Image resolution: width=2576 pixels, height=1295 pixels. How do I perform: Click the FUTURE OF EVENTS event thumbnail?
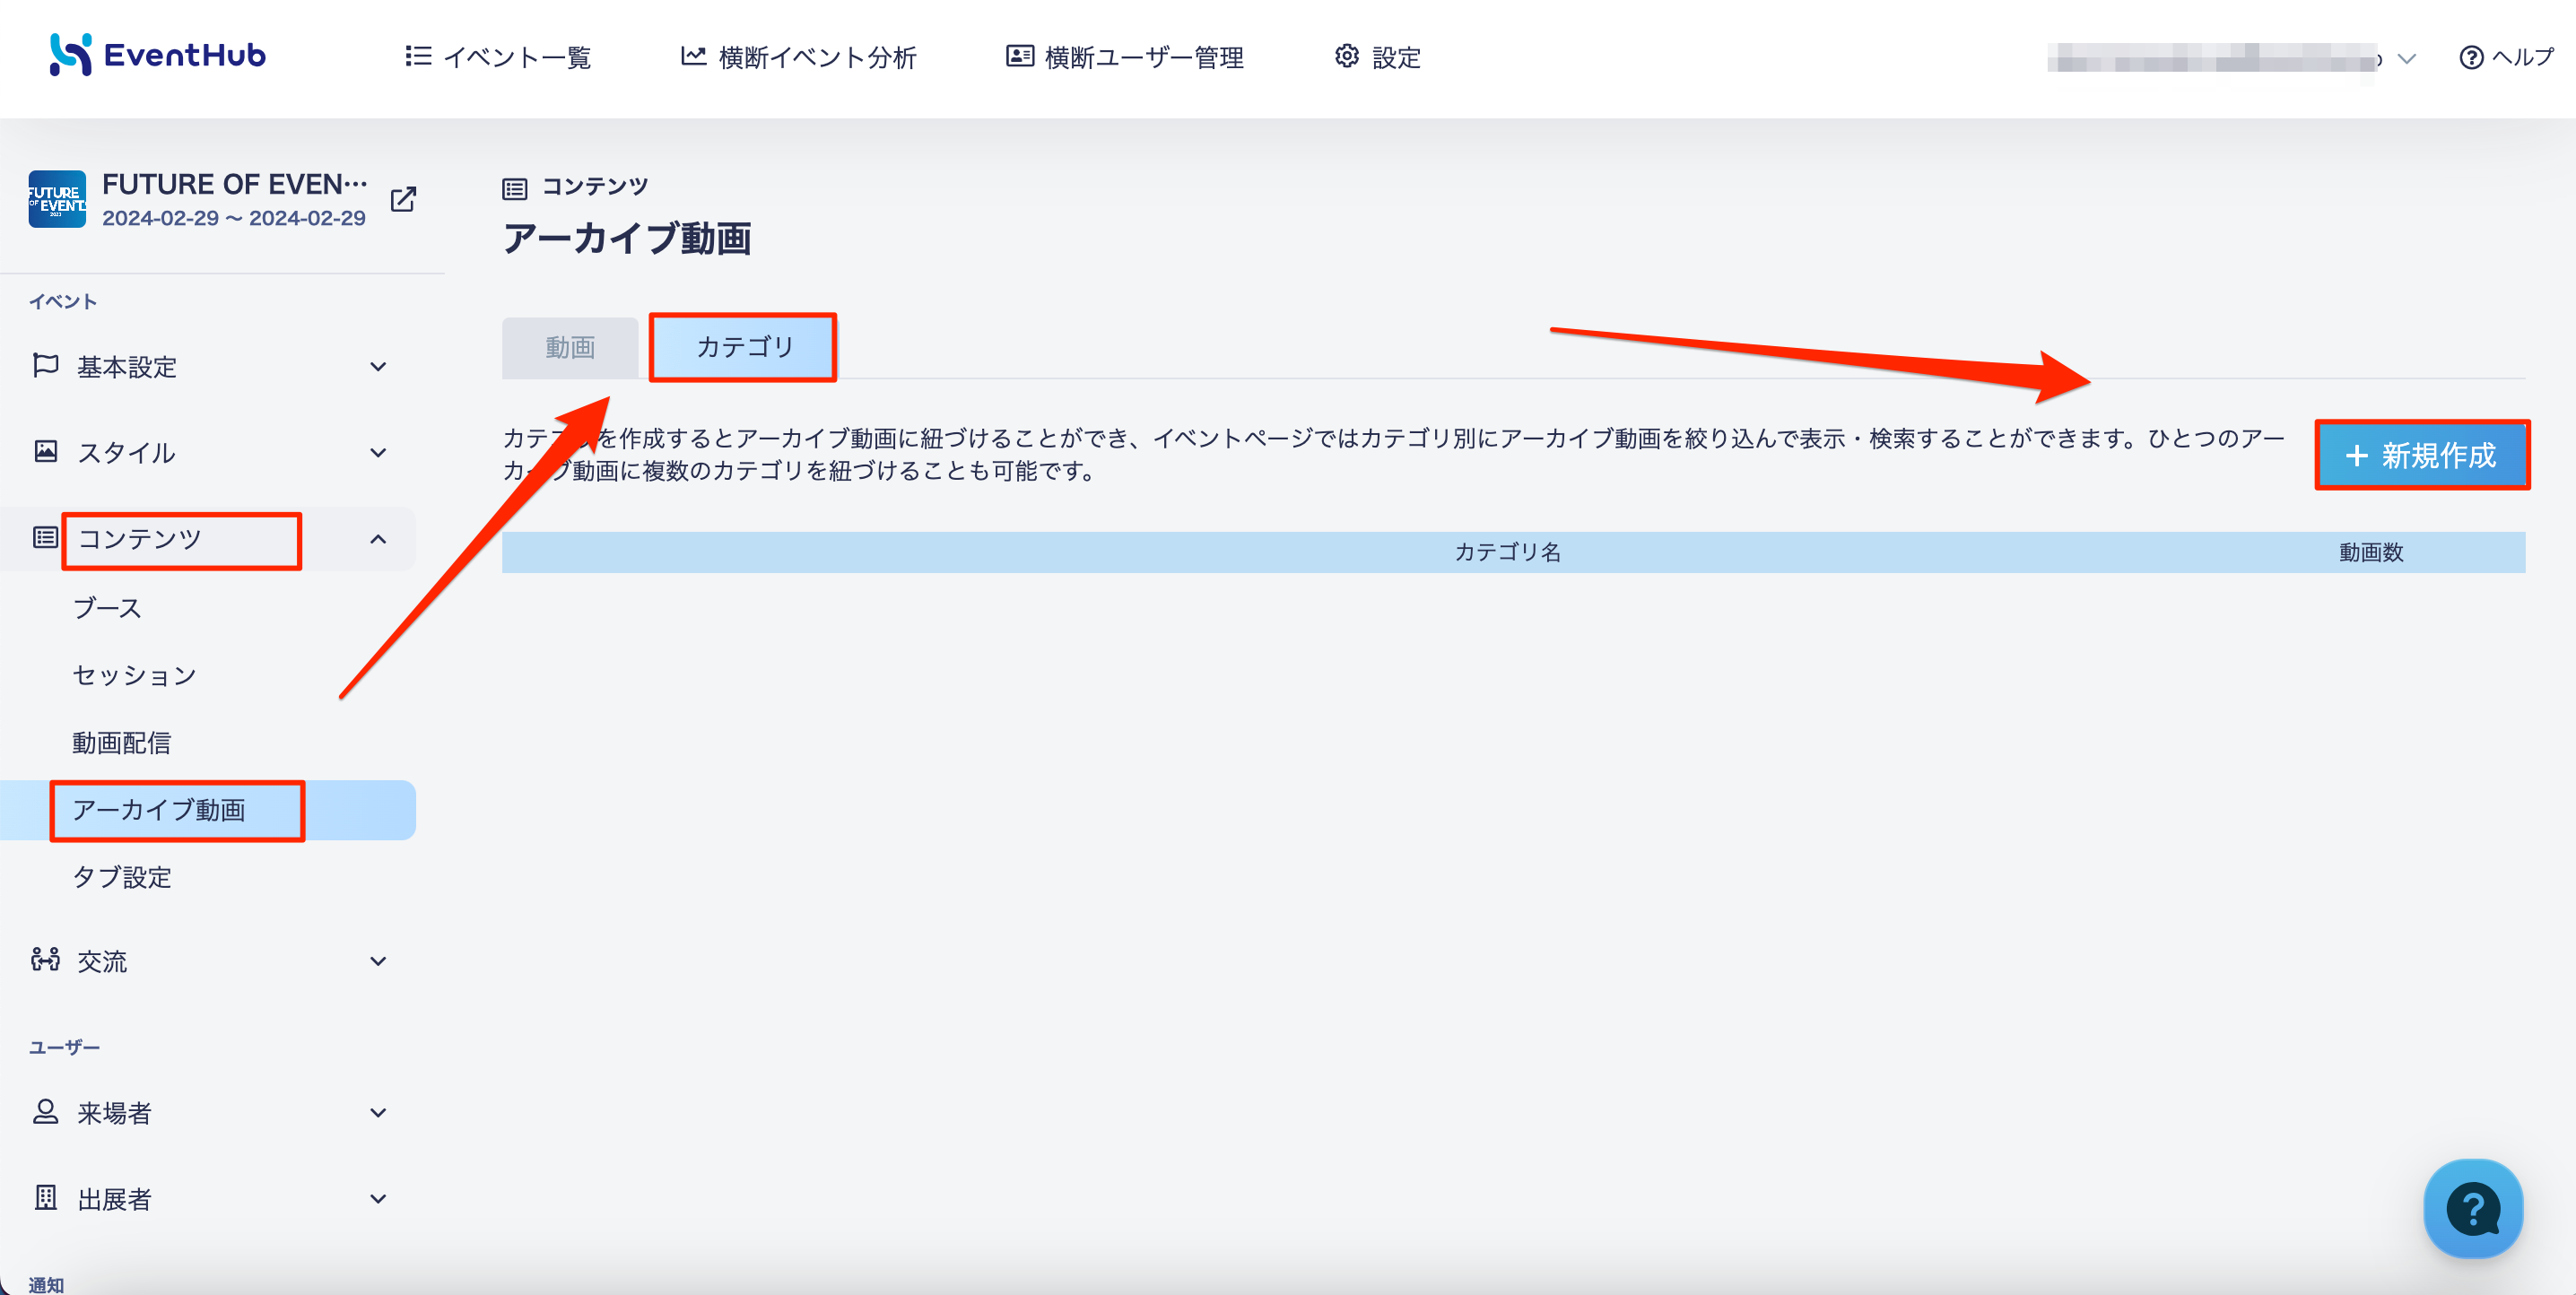(x=57, y=199)
